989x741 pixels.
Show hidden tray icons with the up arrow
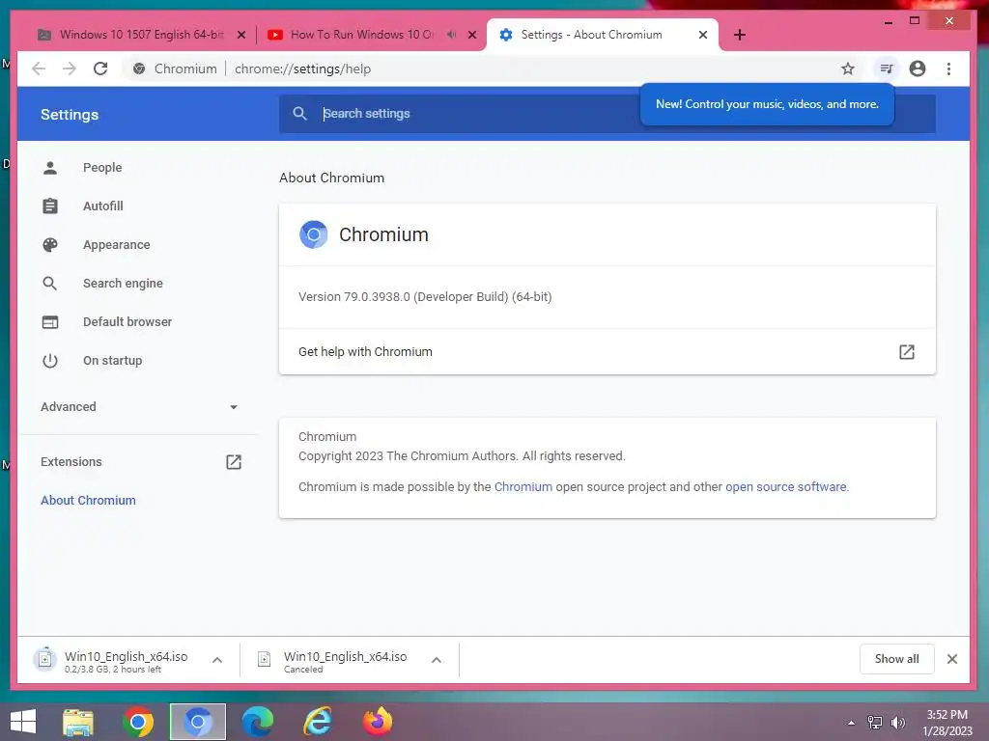click(x=852, y=723)
